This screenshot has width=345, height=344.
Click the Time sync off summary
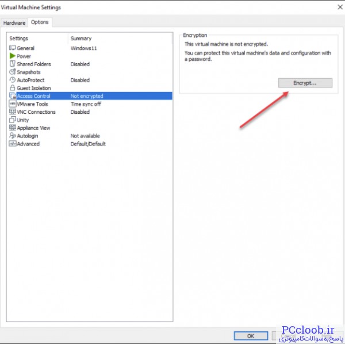(x=86, y=104)
